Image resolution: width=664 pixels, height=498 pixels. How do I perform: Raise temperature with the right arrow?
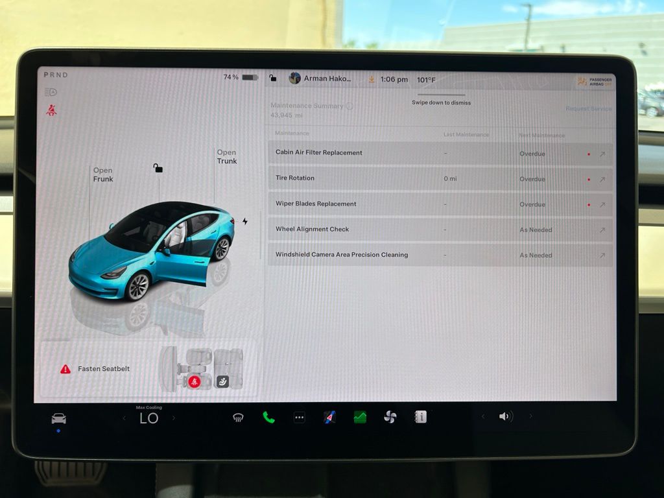click(174, 418)
